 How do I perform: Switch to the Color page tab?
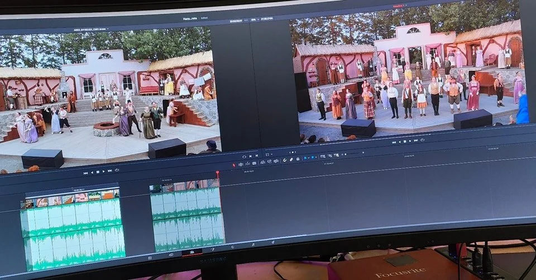point(233,247)
